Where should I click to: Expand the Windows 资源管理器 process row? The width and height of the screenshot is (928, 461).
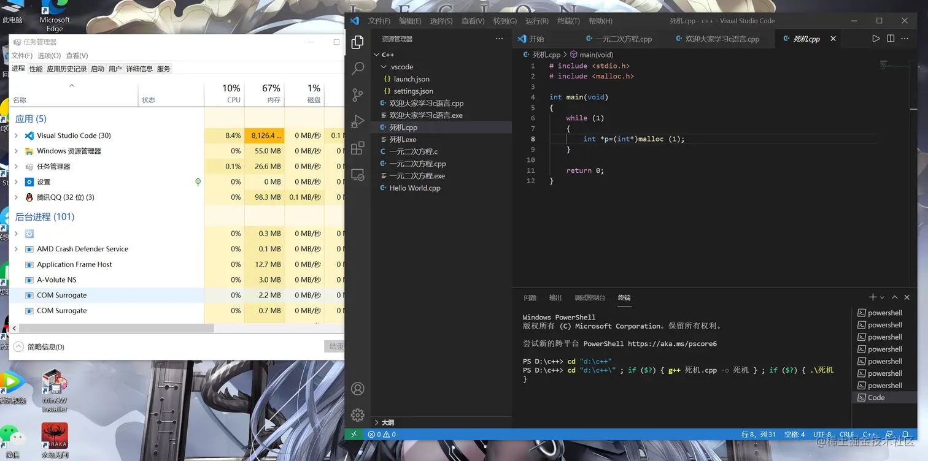[x=16, y=151]
